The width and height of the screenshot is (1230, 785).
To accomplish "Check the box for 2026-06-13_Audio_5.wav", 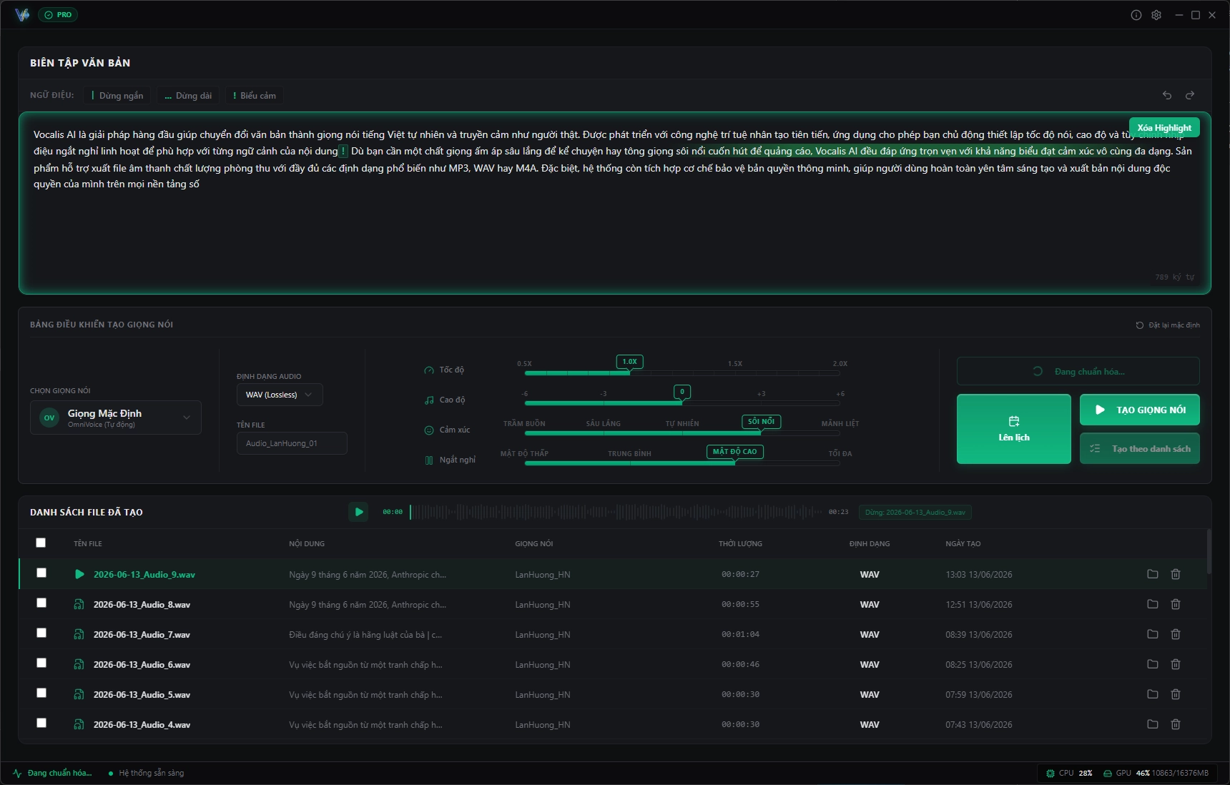I will coord(41,693).
